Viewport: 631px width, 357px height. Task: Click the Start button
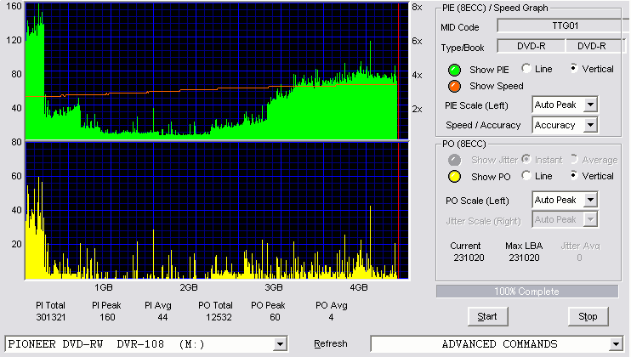click(487, 316)
